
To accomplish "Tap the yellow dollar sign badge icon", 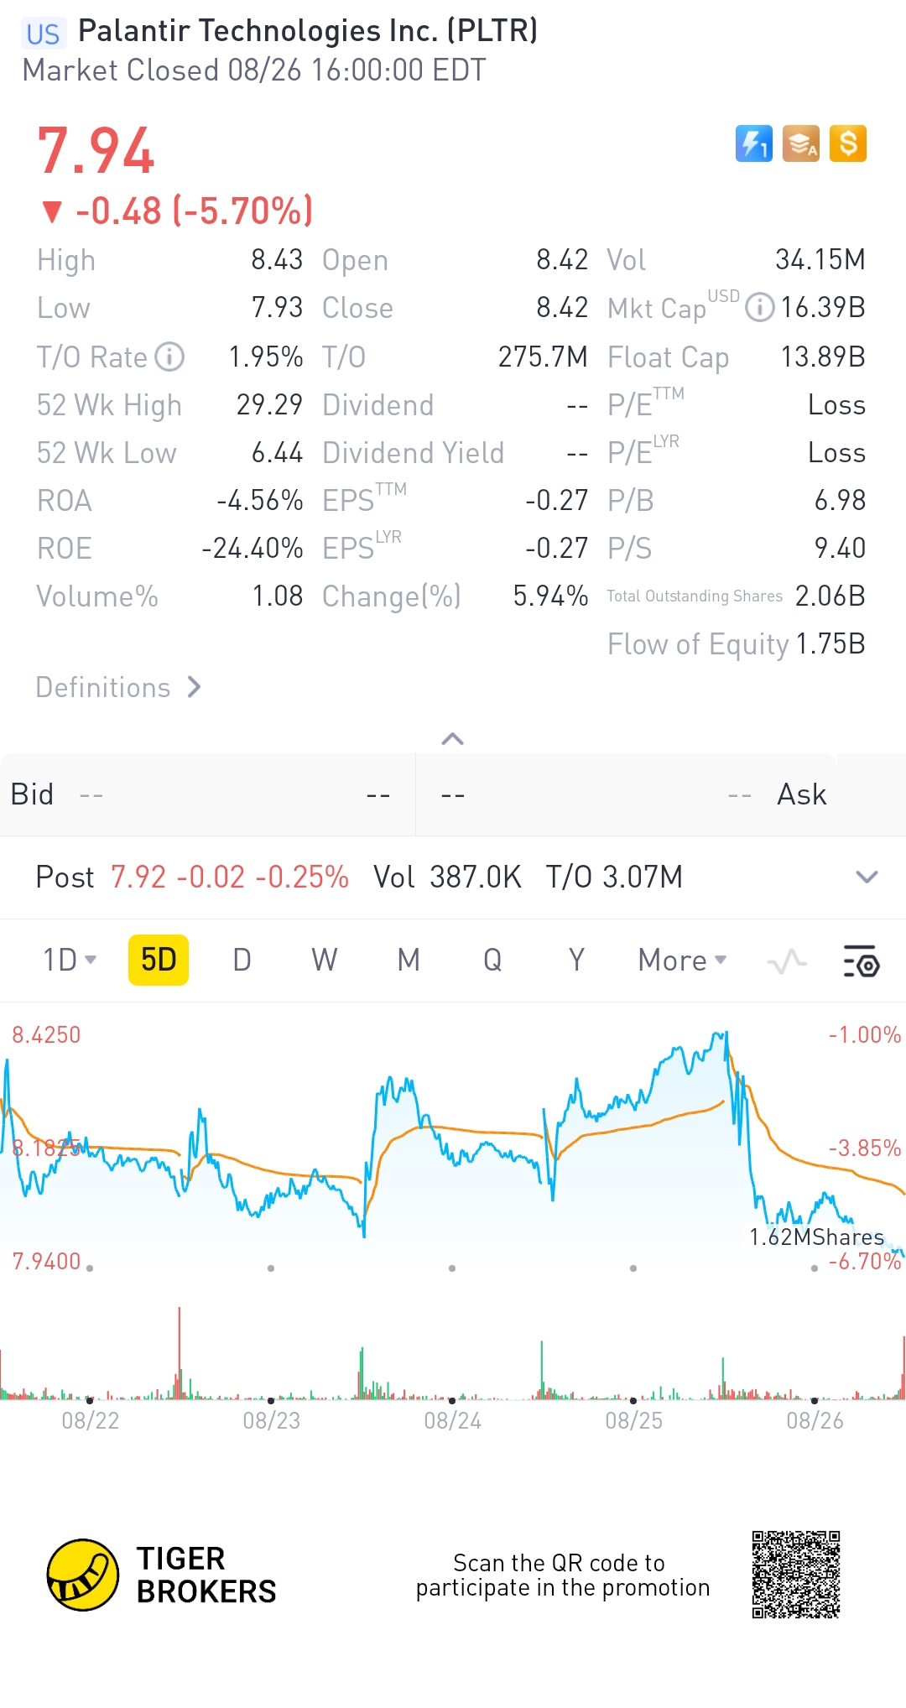I will (x=848, y=143).
